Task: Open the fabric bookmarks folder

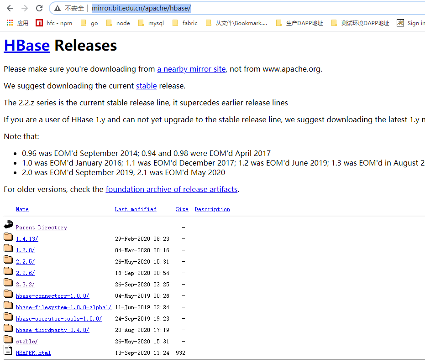Action: [185, 23]
